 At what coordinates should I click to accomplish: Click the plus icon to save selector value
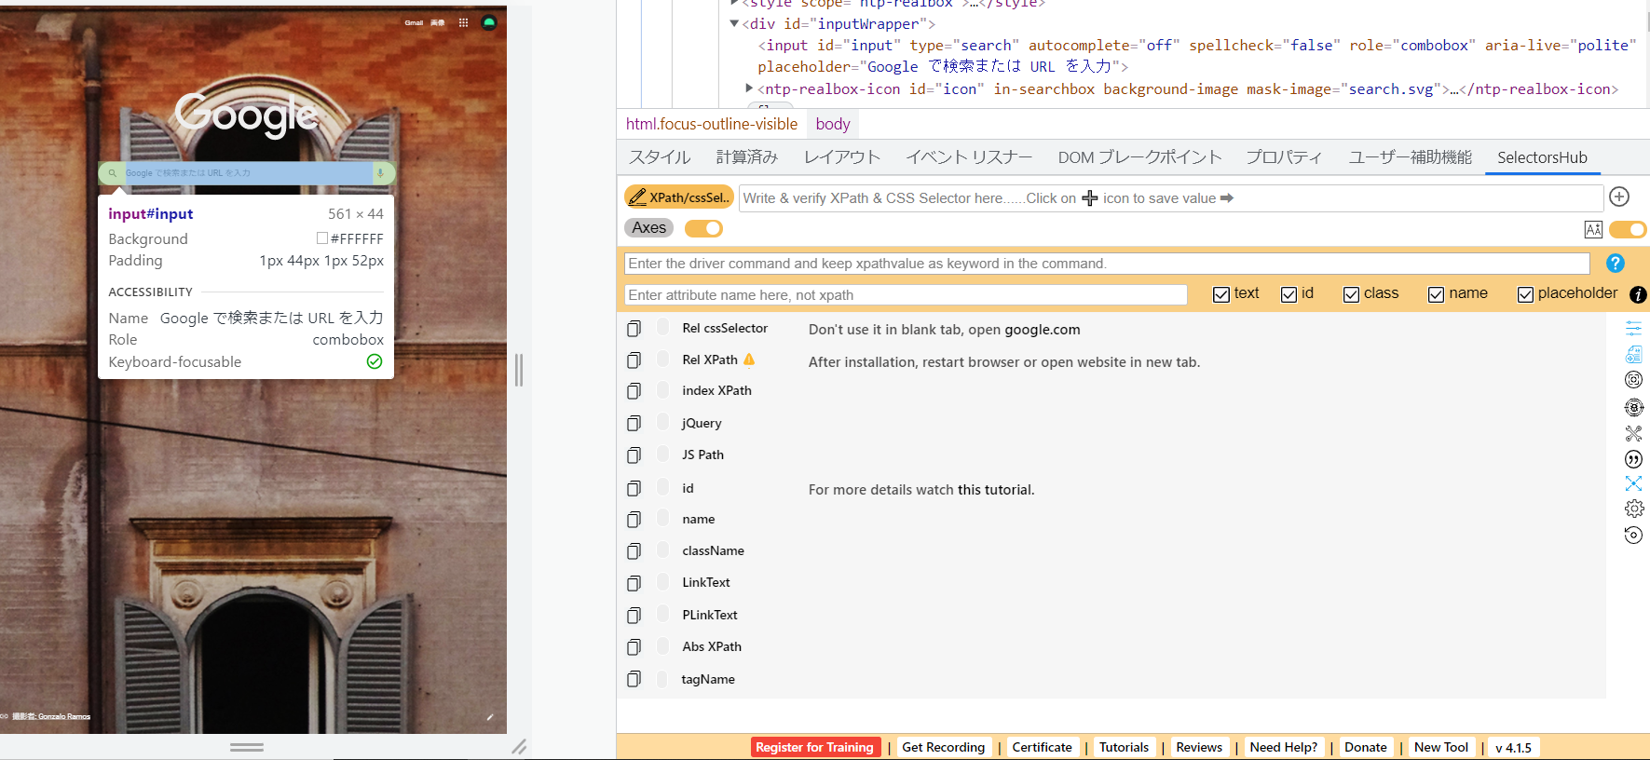(x=1619, y=197)
